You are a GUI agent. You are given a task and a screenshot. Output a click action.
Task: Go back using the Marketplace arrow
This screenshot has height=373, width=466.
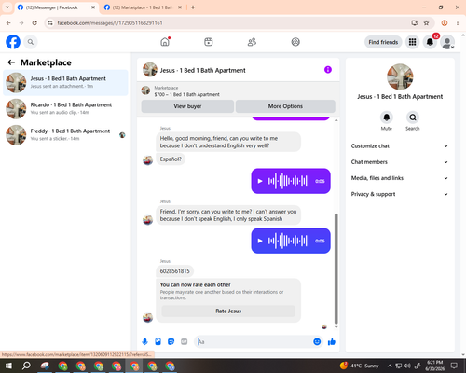click(11, 62)
